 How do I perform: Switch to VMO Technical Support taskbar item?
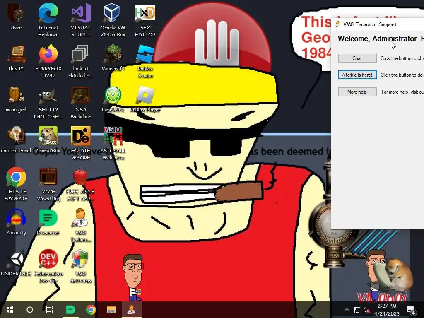[x=131, y=310]
